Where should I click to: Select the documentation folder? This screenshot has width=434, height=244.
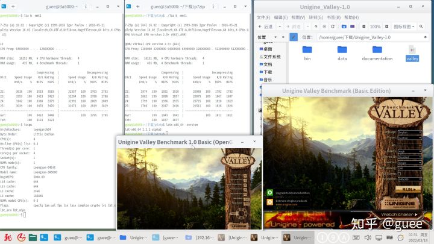[x=377, y=53]
